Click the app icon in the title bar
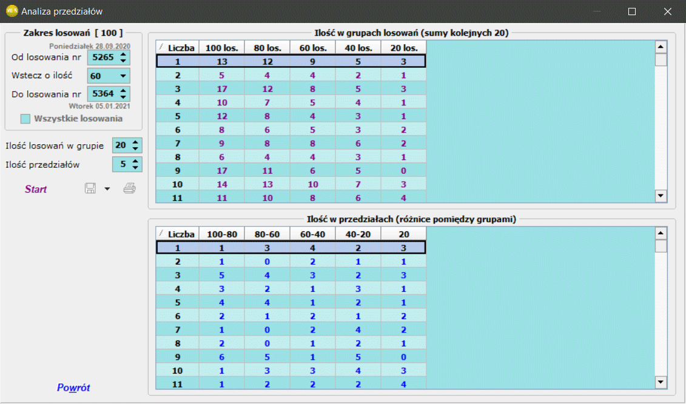Image resolution: width=686 pixels, height=404 pixels. 12,11
